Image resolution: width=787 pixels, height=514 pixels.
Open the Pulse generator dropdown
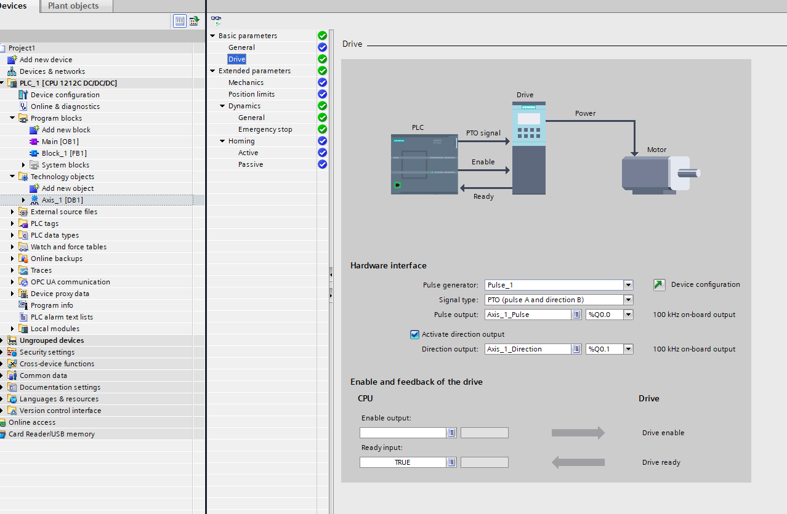[x=628, y=285]
